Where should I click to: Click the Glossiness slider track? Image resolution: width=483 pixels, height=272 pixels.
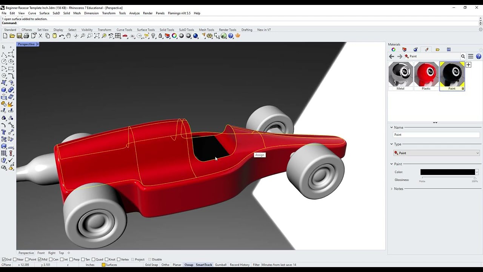click(x=449, y=178)
